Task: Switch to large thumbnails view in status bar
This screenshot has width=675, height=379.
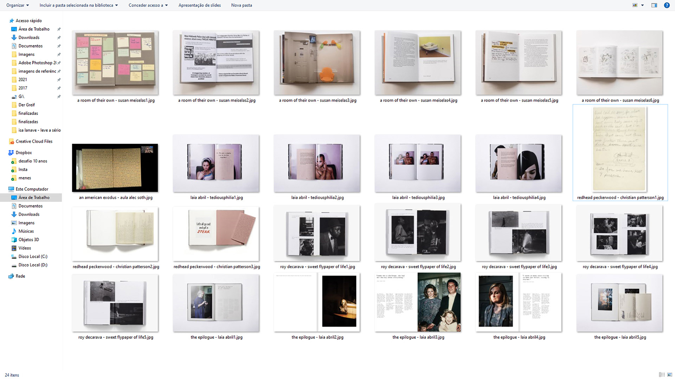Action: [669, 375]
